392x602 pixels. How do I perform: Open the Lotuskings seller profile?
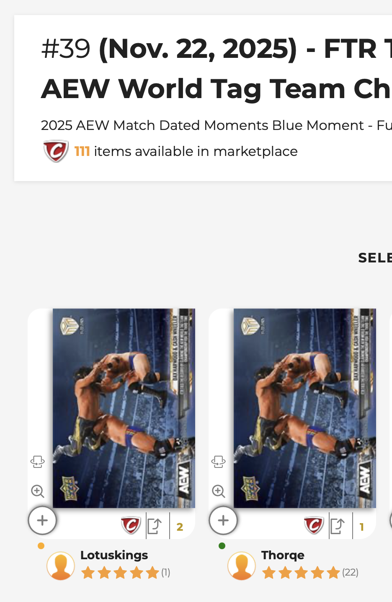pyautogui.click(x=114, y=555)
